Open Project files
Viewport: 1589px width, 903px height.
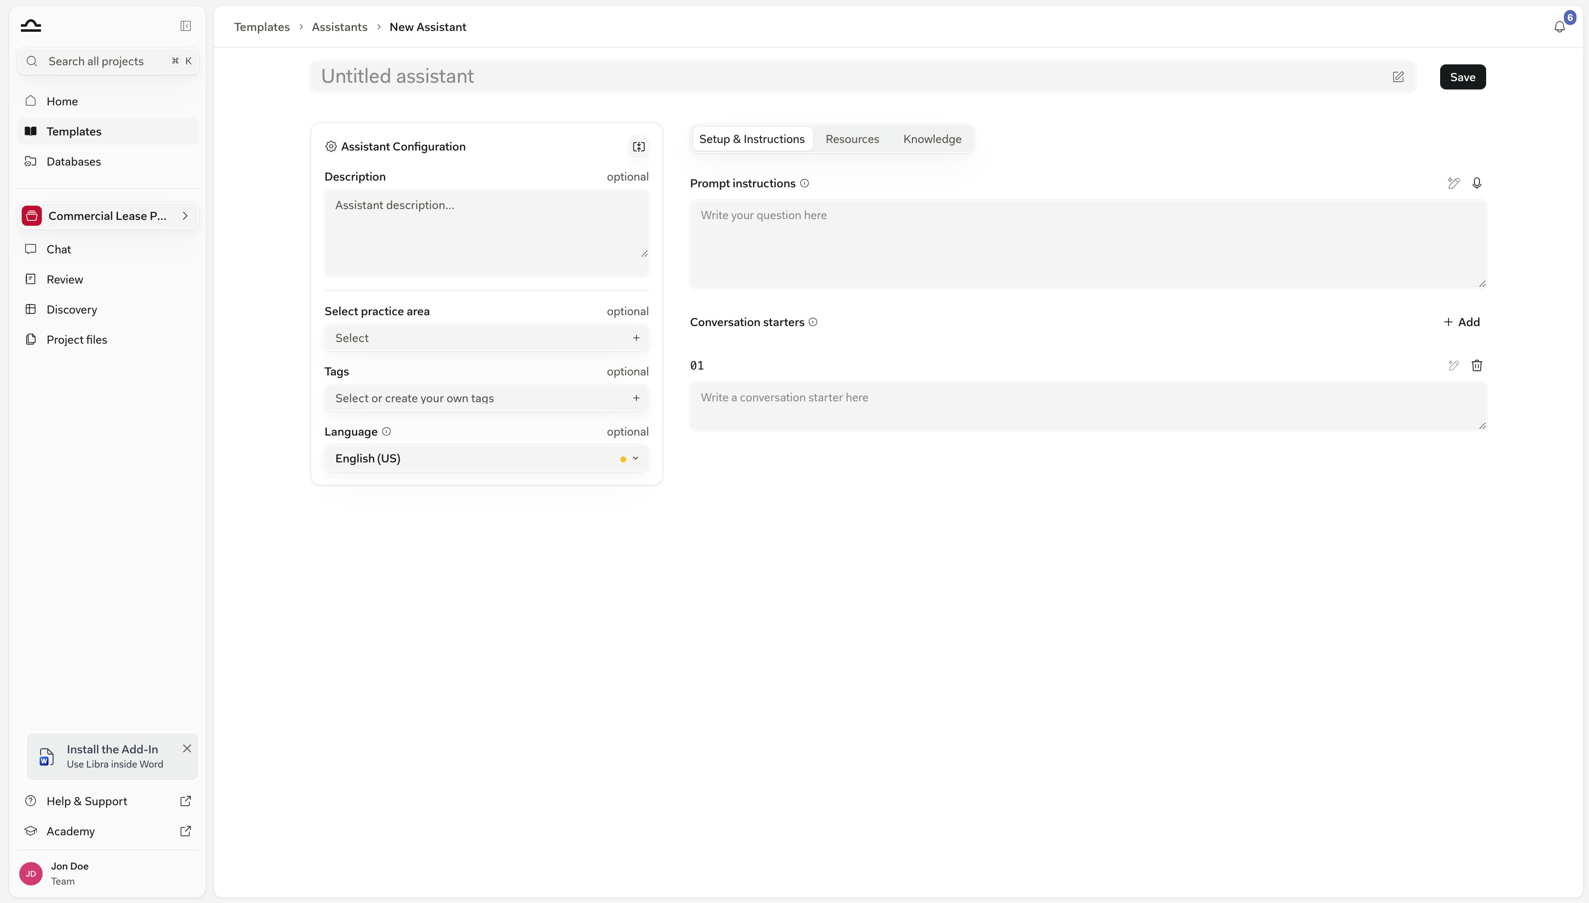pyautogui.click(x=108, y=339)
